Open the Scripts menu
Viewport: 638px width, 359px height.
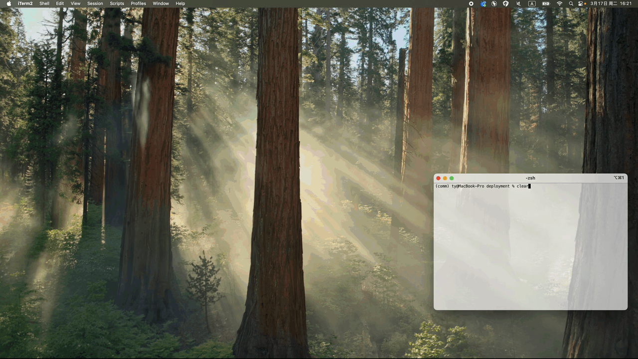(x=117, y=3)
